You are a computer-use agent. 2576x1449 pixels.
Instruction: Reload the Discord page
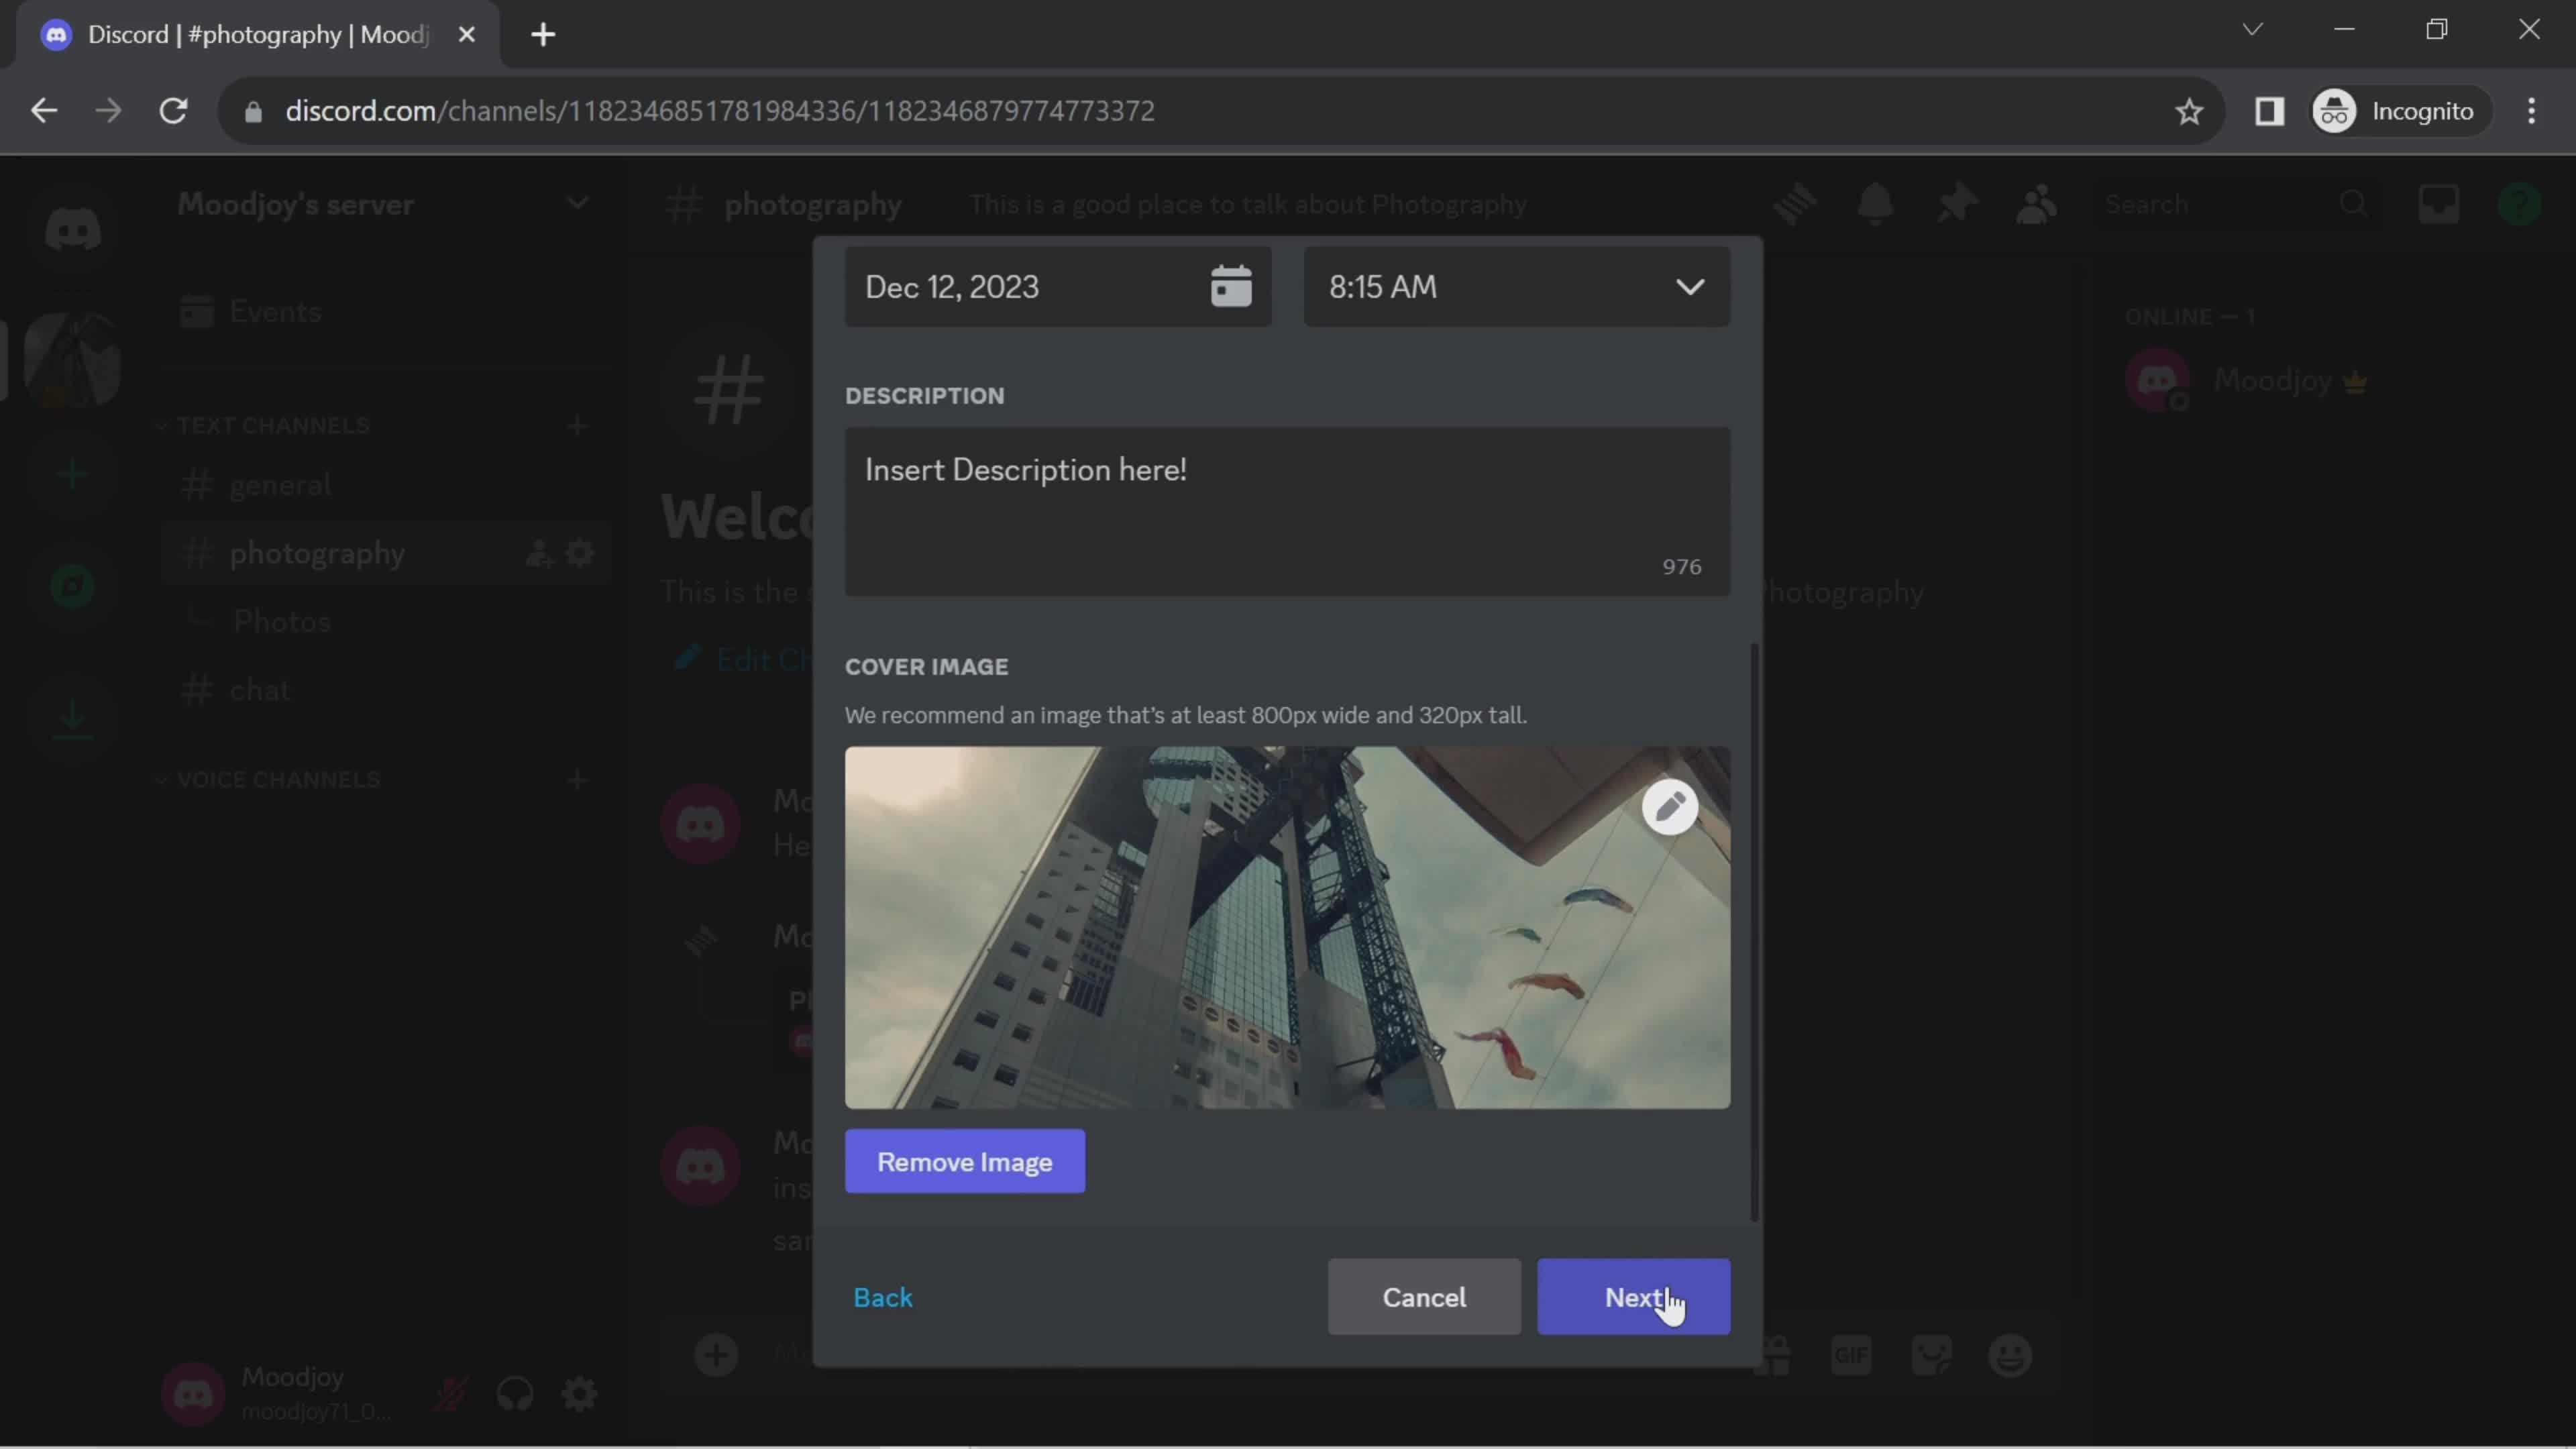point(174,110)
